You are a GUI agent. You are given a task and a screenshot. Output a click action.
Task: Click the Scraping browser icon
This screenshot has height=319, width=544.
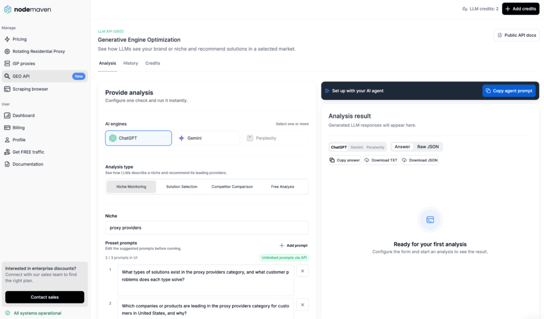click(x=7, y=89)
